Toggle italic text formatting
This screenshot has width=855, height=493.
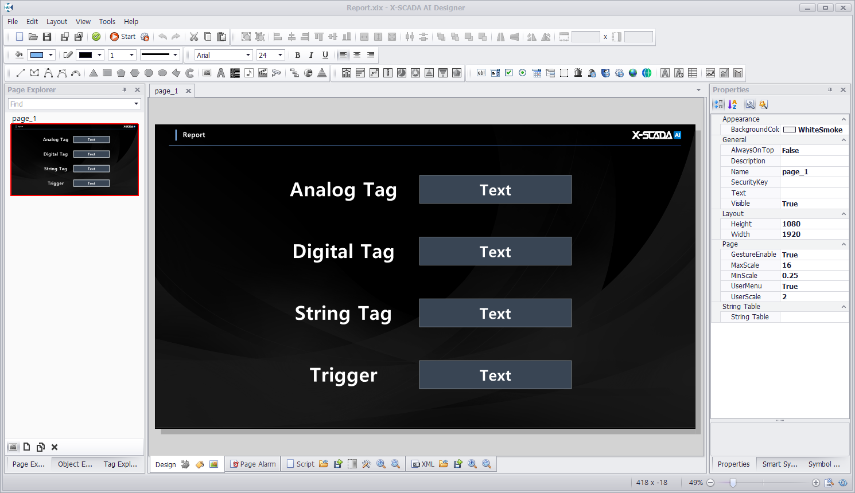pos(311,55)
